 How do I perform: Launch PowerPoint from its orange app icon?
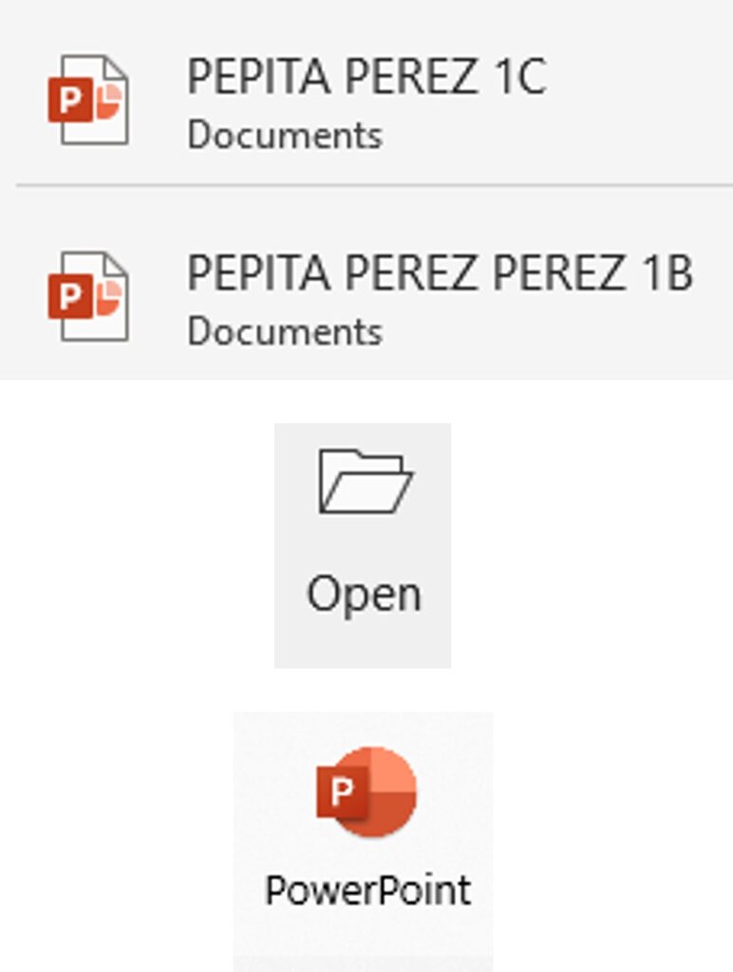coord(366,792)
